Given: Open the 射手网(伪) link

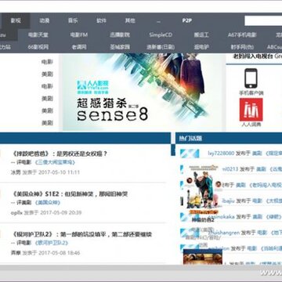Looking at the screenshot, I should pos(242,47).
